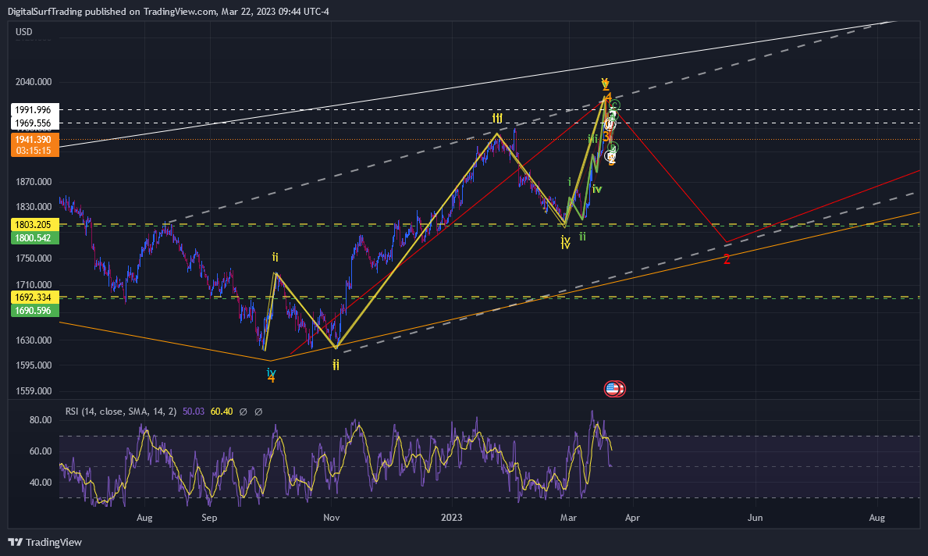This screenshot has height=556, width=928.
Task: Select the green price label 1690.596
Action: coord(34,311)
